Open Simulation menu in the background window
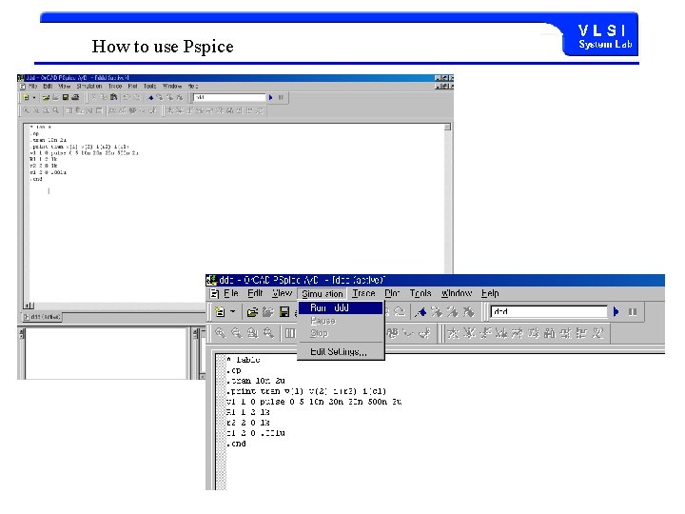This screenshot has height=514, width=685. tap(89, 87)
